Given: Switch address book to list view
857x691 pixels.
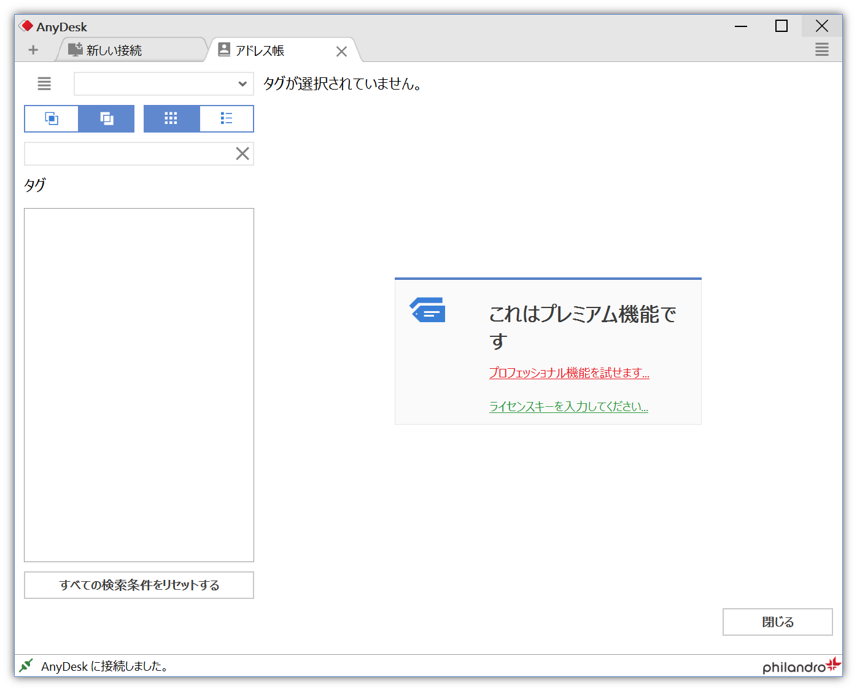Looking at the screenshot, I should tap(226, 118).
